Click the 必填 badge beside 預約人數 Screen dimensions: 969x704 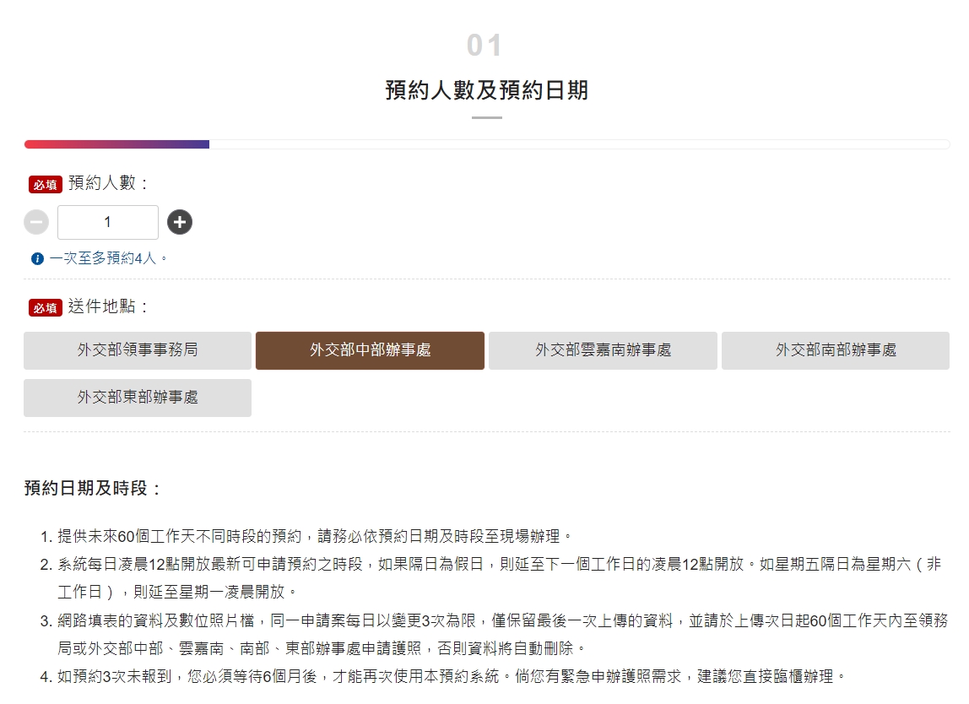(x=44, y=184)
